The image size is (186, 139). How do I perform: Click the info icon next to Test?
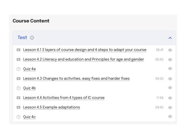click(32, 38)
